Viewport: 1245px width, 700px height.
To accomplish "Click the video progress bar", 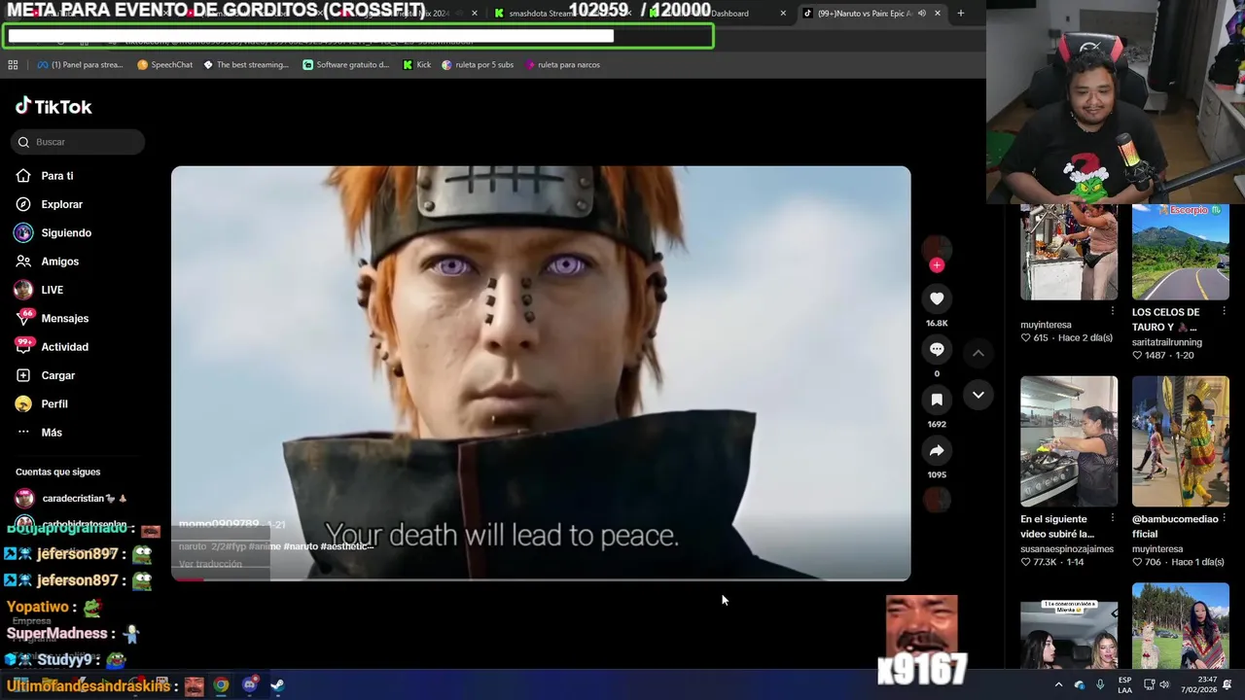I will pyautogui.click(x=541, y=579).
